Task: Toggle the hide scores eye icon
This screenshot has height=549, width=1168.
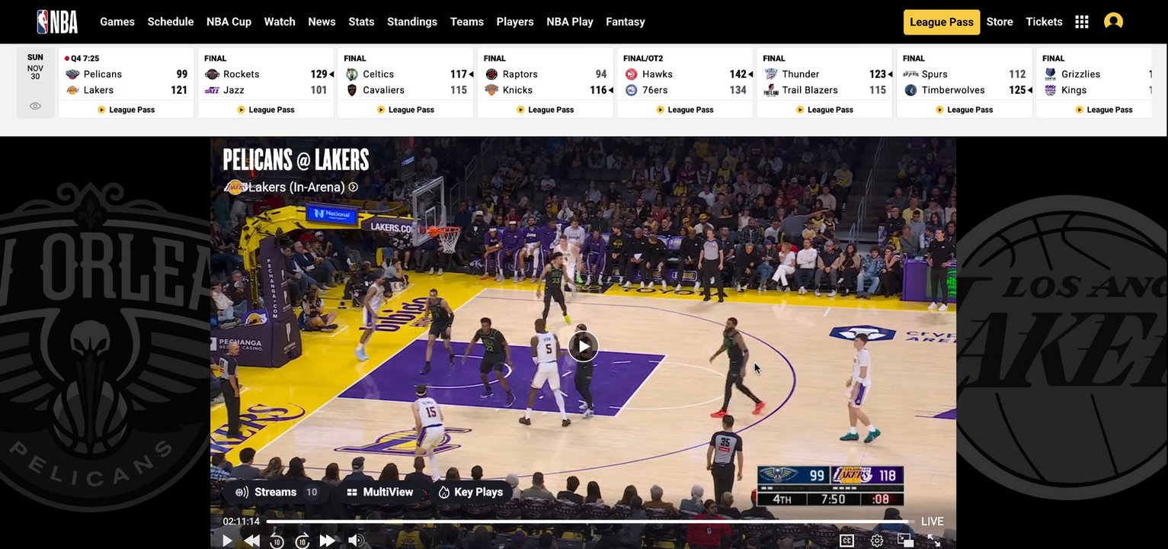Action: pos(35,106)
